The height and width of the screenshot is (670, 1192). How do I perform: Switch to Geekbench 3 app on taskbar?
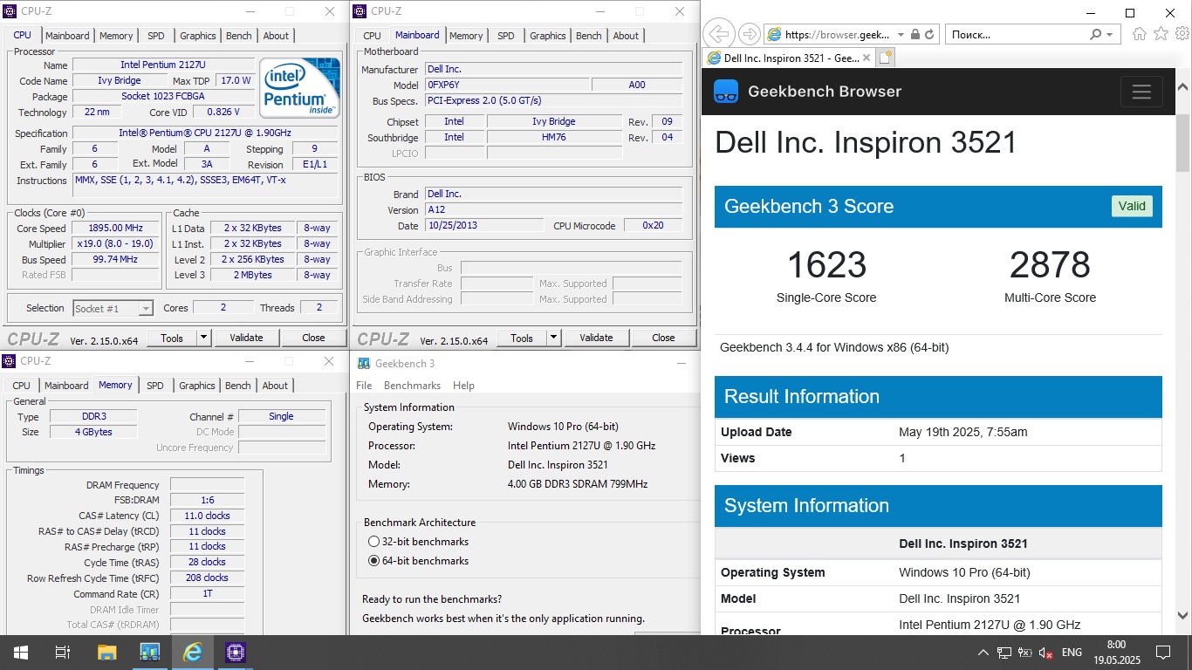coord(149,652)
